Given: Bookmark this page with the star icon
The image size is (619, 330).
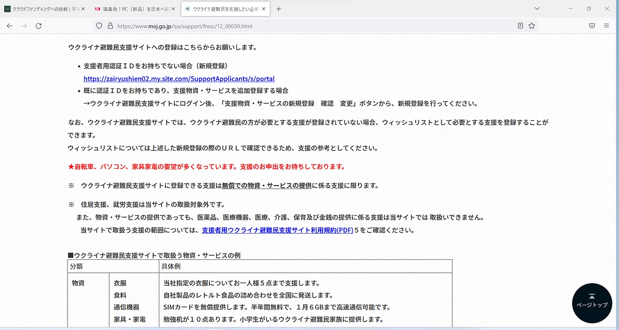Looking at the screenshot, I should (x=531, y=25).
